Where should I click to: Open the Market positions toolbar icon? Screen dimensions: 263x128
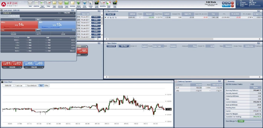click(79, 4)
